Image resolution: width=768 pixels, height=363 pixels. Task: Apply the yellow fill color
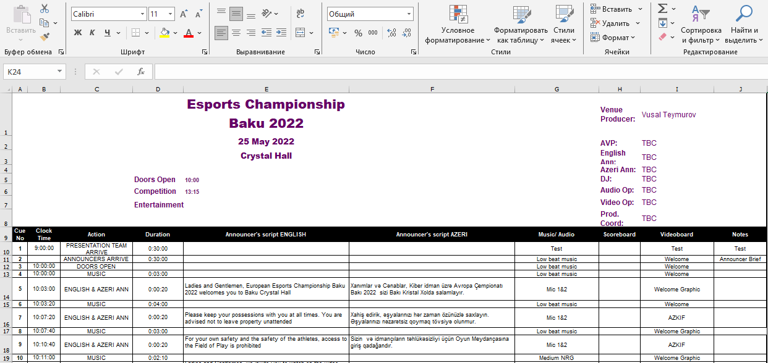point(164,33)
